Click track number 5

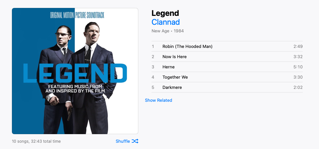click(x=153, y=88)
